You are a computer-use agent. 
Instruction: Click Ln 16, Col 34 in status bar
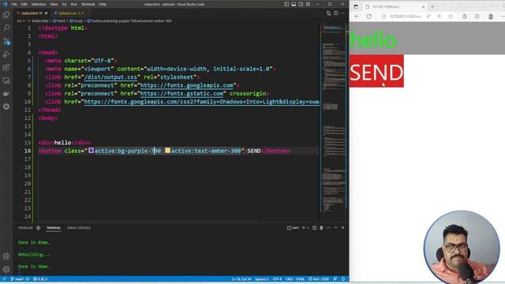coord(241,279)
